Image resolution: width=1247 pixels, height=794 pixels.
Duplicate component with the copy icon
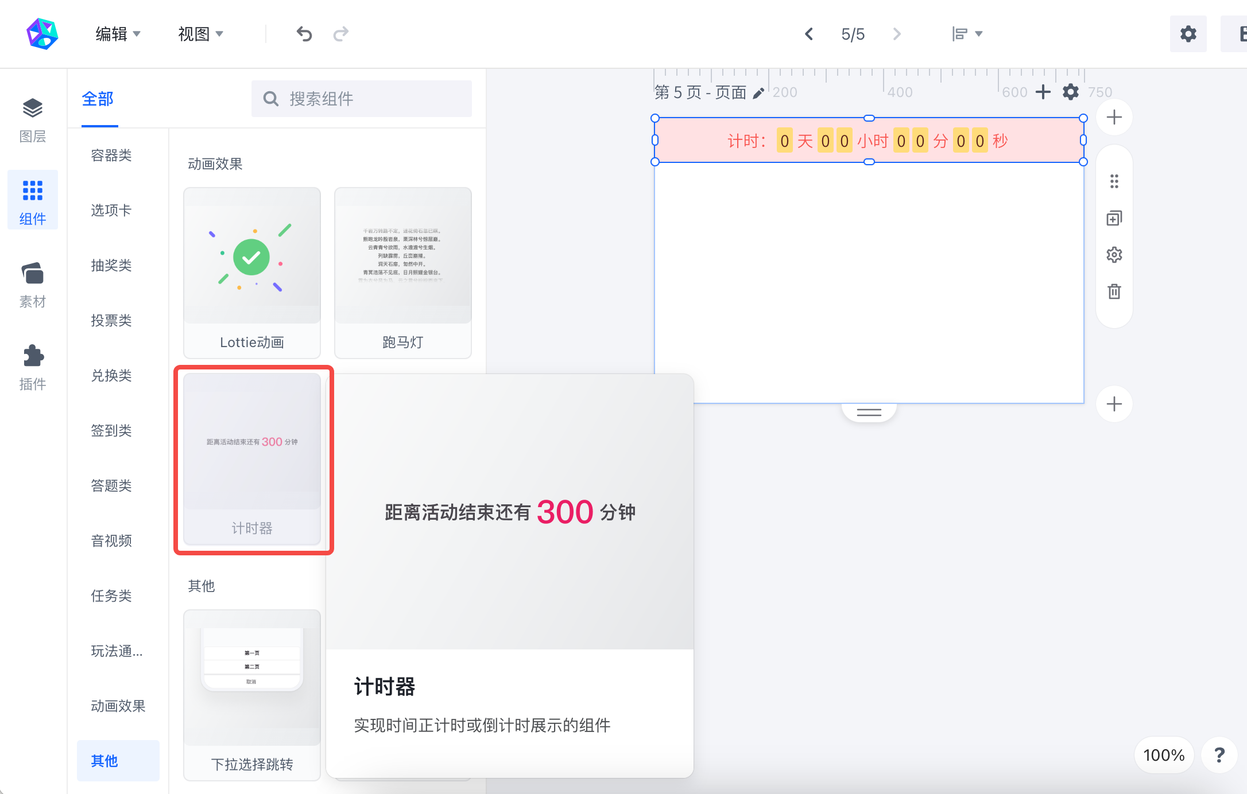(1114, 218)
